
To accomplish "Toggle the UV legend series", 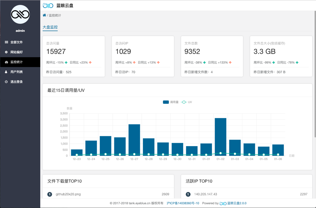I will point(187,102).
